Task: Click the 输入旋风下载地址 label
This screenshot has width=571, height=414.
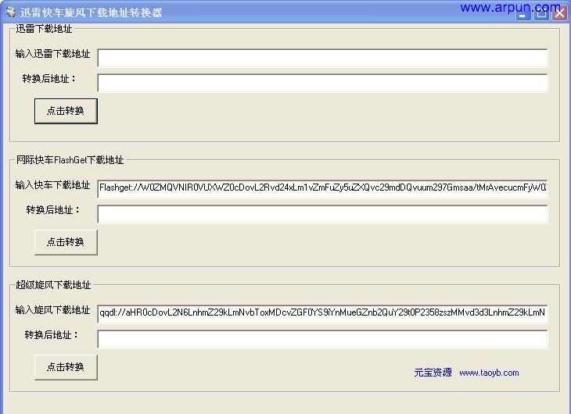Action: point(53,310)
